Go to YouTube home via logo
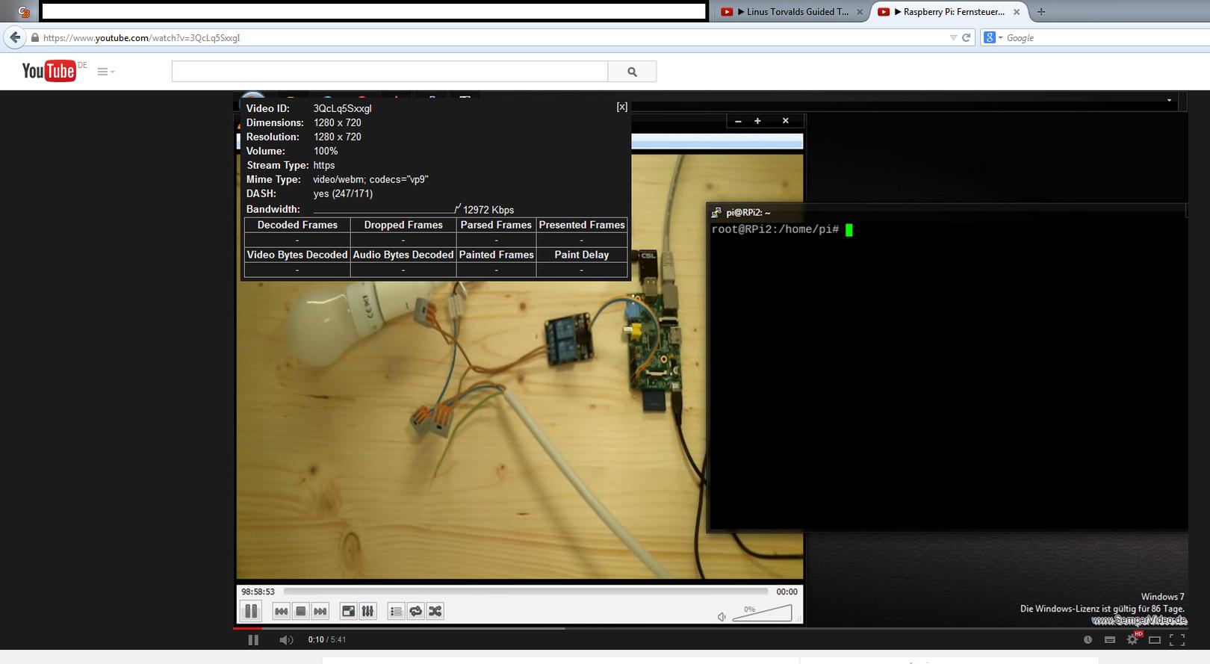1210x664 pixels. [x=49, y=71]
